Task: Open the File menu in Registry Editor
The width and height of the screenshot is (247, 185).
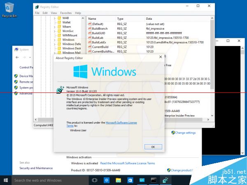Action: pos(37,13)
